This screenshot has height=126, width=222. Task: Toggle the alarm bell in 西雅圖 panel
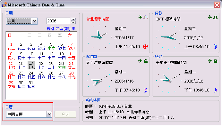pos(146,61)
